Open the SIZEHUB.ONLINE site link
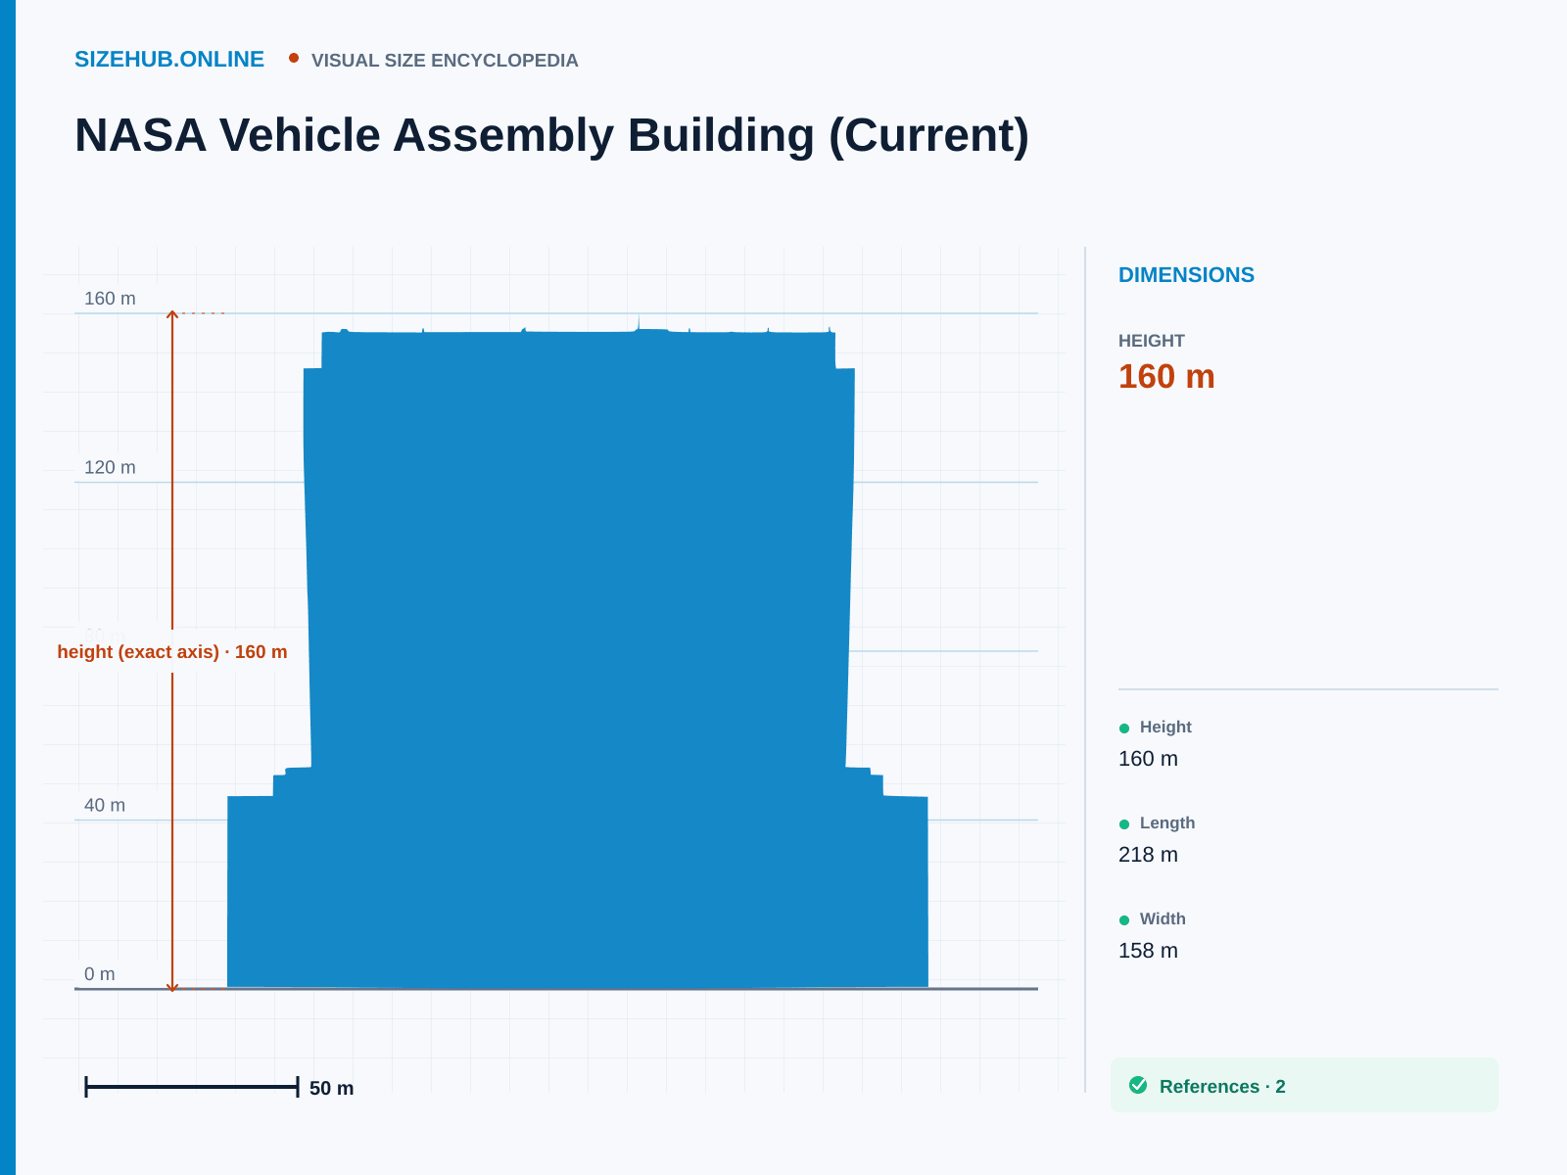 pos(169,60)
